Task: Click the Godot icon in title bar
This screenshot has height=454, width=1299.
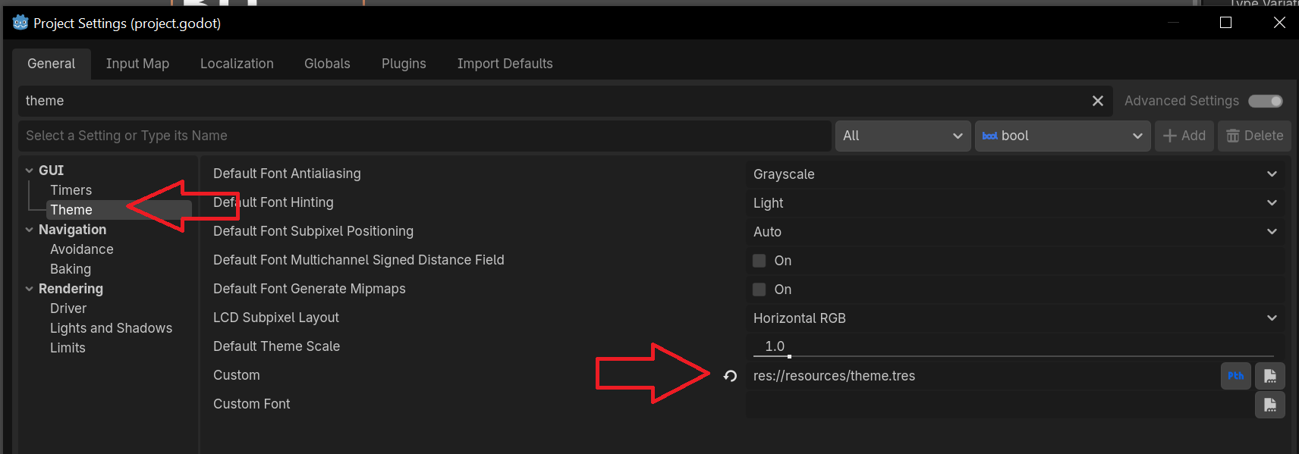Action: click(20, 23)
